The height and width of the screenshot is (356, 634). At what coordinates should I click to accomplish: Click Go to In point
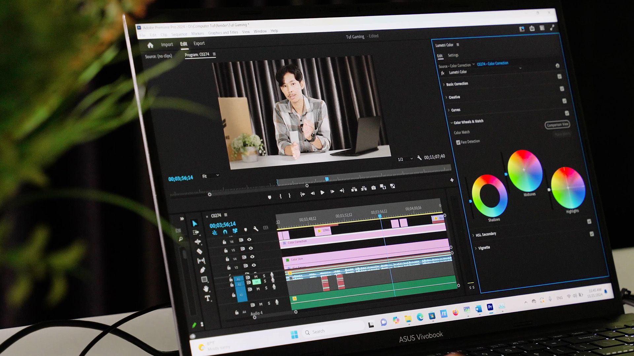pyautogui.click(x=302, y=194)
